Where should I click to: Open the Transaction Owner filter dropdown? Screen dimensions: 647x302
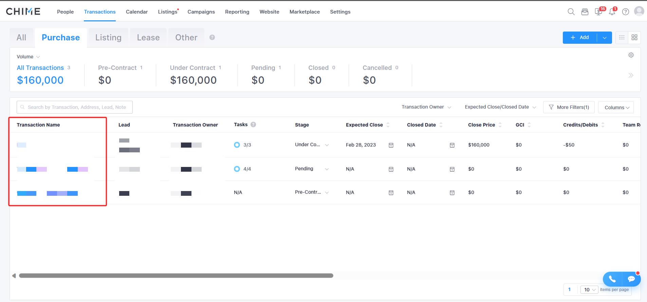426,107
